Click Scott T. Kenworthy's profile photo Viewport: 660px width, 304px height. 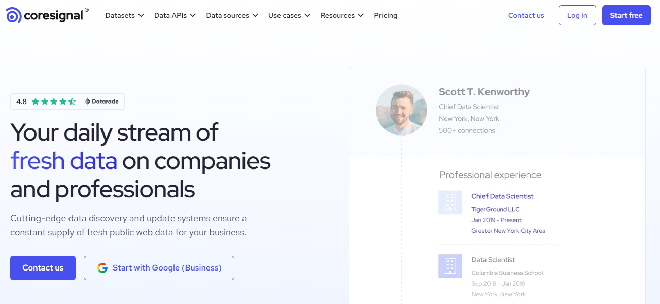[x=401, y=110]
